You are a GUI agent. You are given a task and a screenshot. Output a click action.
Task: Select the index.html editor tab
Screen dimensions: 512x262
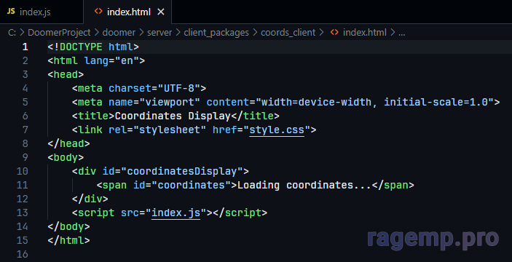[127, 12]
